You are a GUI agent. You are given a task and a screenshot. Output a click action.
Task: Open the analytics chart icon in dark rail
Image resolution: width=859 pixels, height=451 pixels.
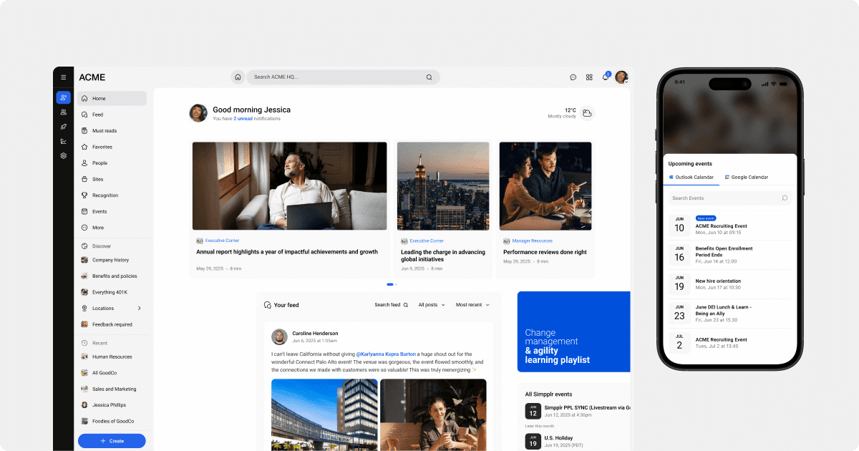[63, 141]
